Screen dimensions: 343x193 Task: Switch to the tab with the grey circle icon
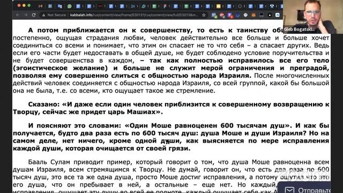(x=240, y=6)
